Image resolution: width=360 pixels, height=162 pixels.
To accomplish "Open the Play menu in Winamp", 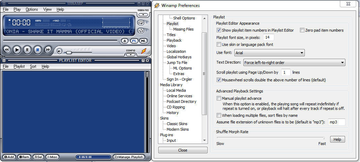I will point(17,9).
